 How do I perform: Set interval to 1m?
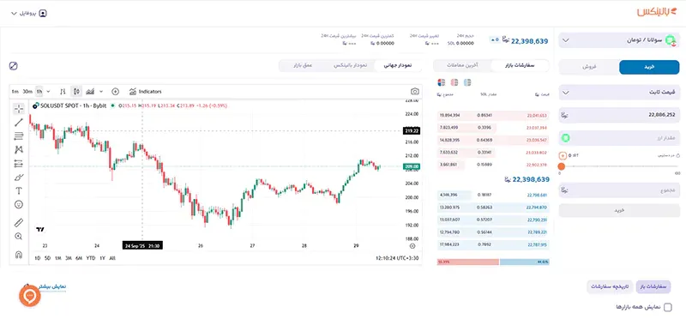(x=15, y=92)
